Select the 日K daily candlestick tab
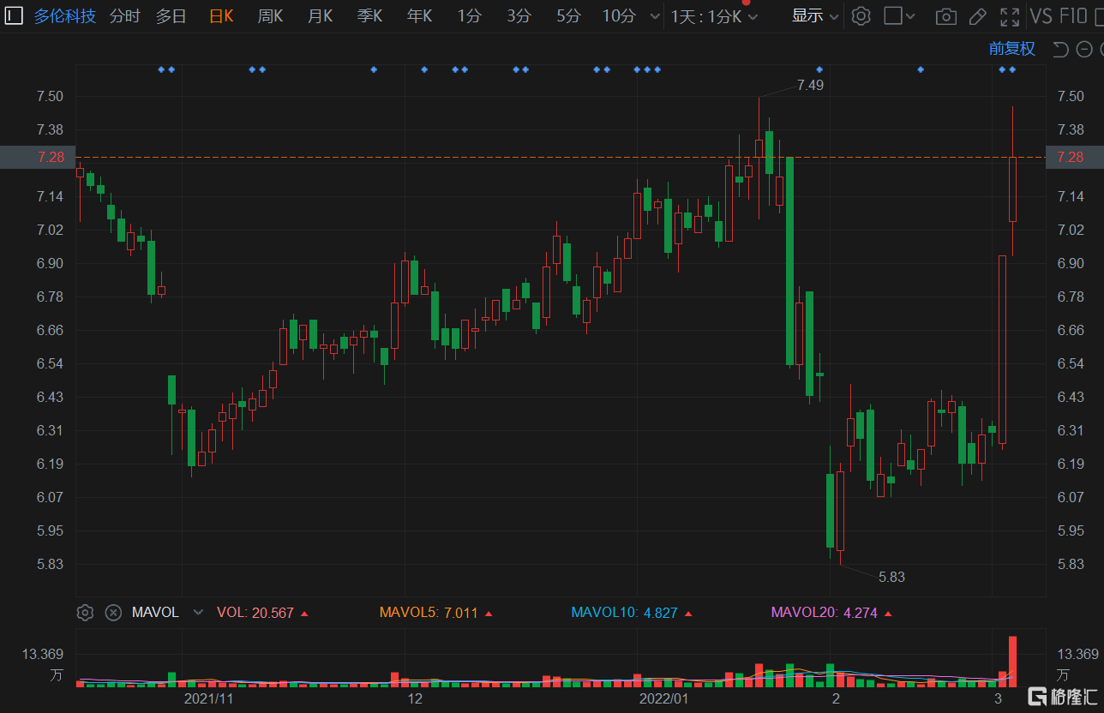Image resolution: width=1104 pixels, height=713 pixels. click(x=221, y=15)
